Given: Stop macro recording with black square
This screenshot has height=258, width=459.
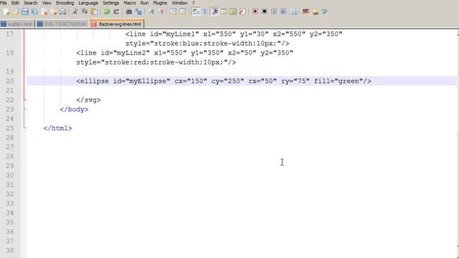Looking at the screenshot, I should [x=265, y=11].
